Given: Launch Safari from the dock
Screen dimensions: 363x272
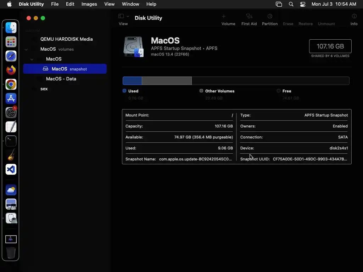Looking at the screenshot, I should (x=11, y=56).
